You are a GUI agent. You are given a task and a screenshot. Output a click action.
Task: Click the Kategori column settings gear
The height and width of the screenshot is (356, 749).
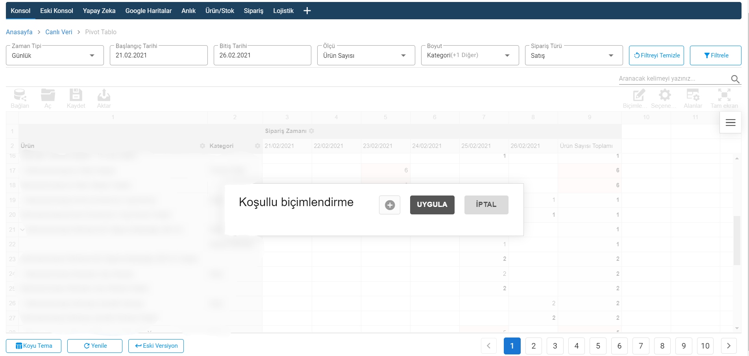pos(257,146)
